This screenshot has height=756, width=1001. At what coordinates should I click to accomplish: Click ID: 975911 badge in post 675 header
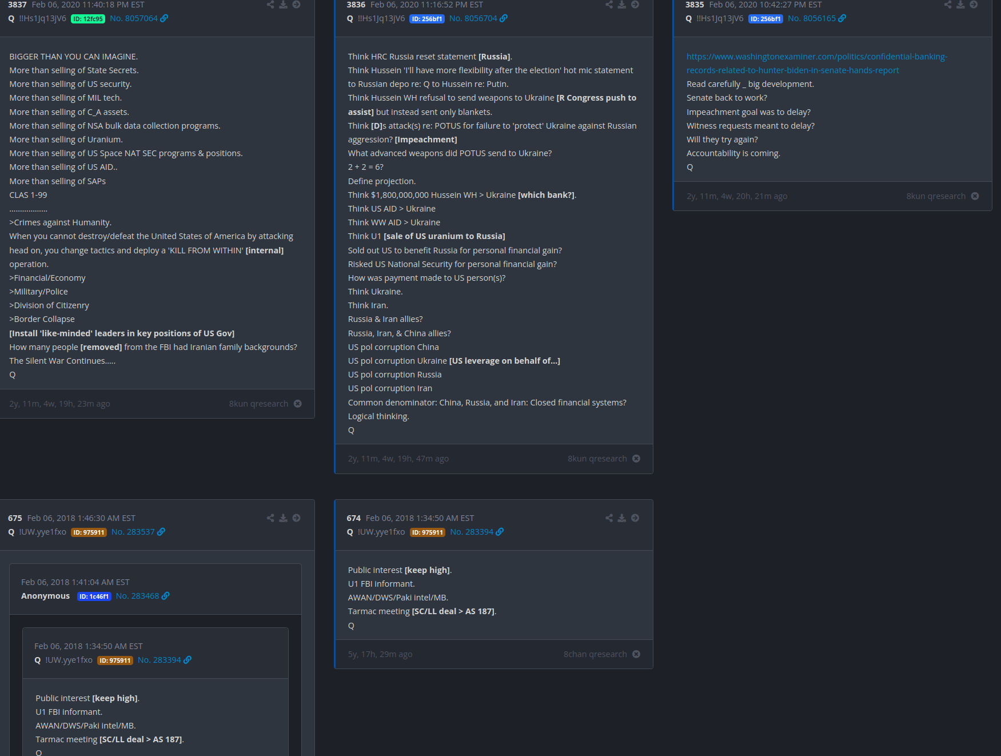89,532
